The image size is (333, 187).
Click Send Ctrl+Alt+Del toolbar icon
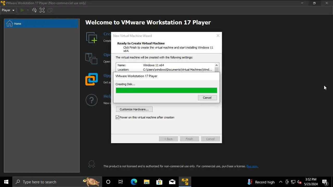tap(34, 10)
